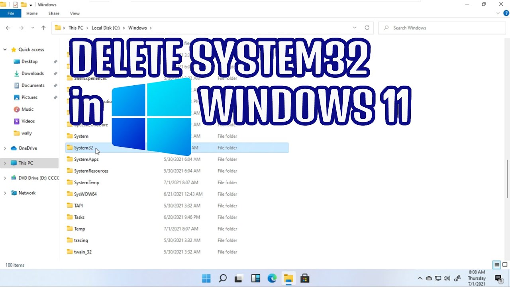Viewport: 510px width, 287px height.
Task: Open the wally folder in sidebar
Action: click(x=26, y=133)
